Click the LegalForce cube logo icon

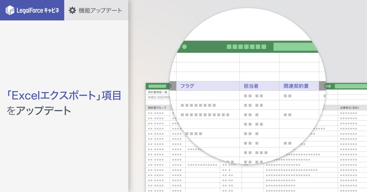(x=10, y=10)
